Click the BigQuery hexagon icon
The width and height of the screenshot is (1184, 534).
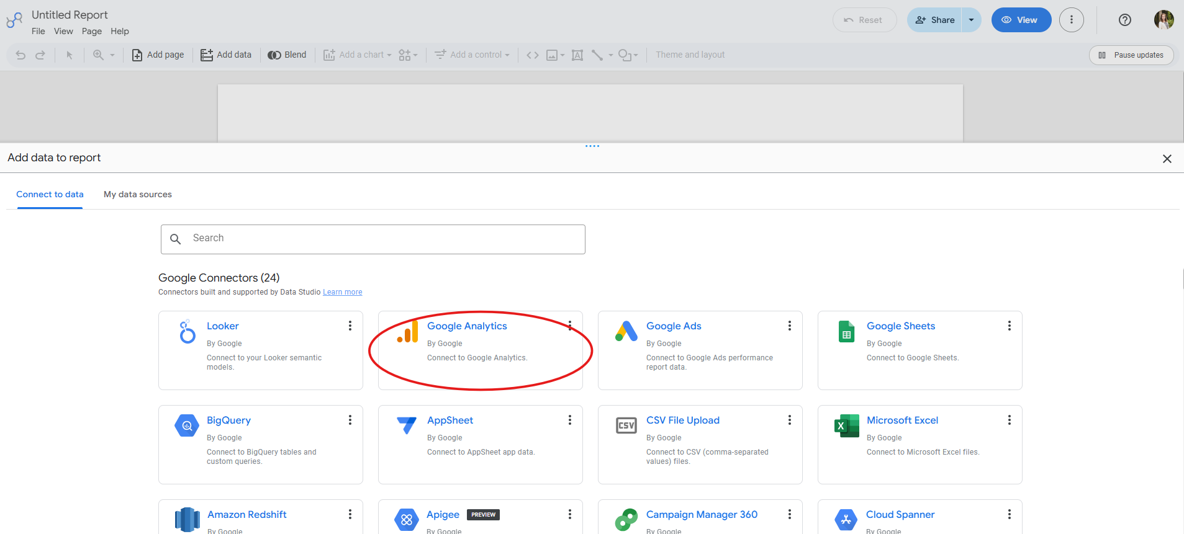[x=187, y=425]
